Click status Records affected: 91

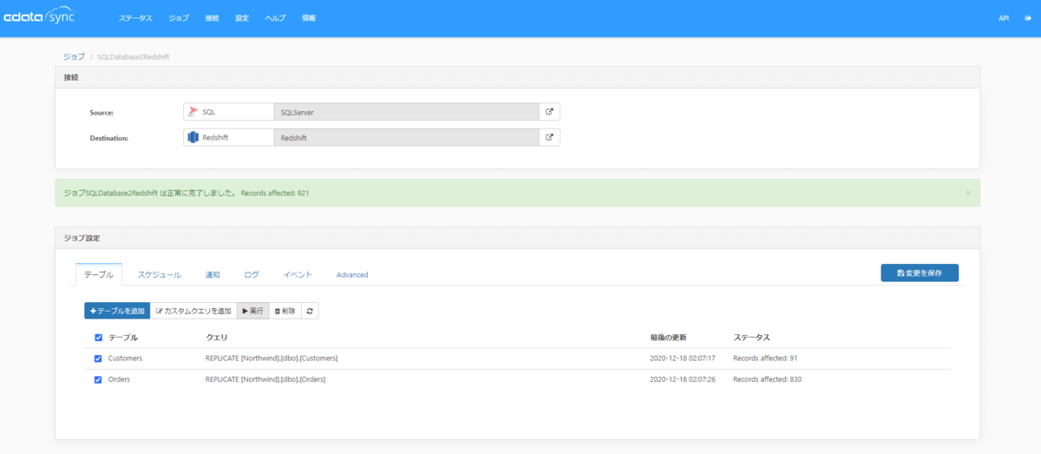pos(764,359)
